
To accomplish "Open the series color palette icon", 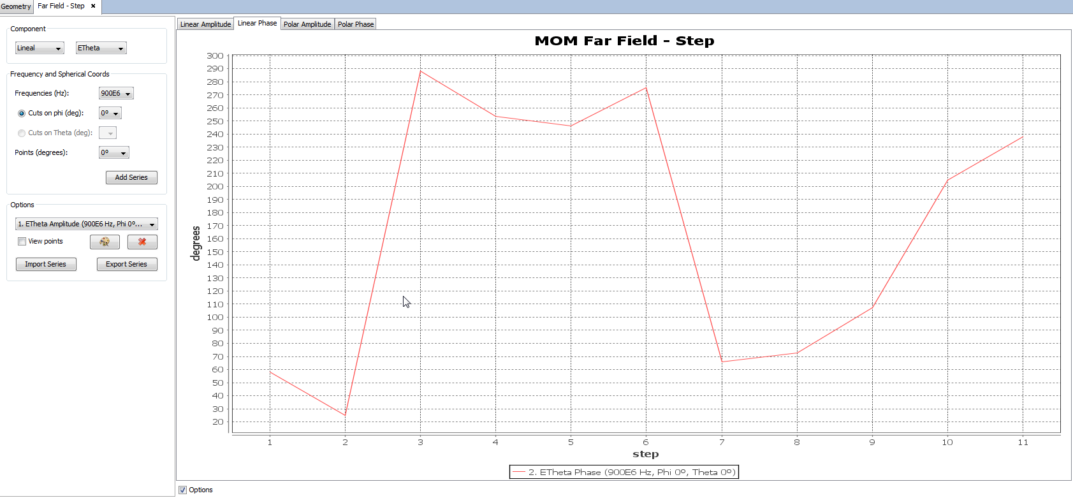I will pyautogui.click(x=105, y=242).
